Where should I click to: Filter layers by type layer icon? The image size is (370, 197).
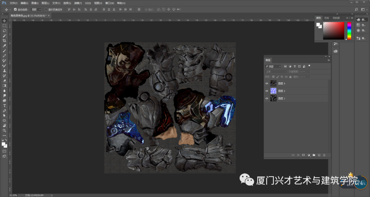point(295,66)
